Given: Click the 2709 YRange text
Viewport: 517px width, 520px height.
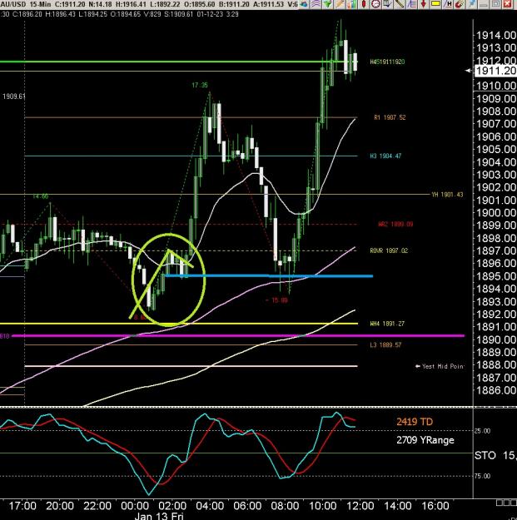Looking at the screenshot, I should 425,440.
